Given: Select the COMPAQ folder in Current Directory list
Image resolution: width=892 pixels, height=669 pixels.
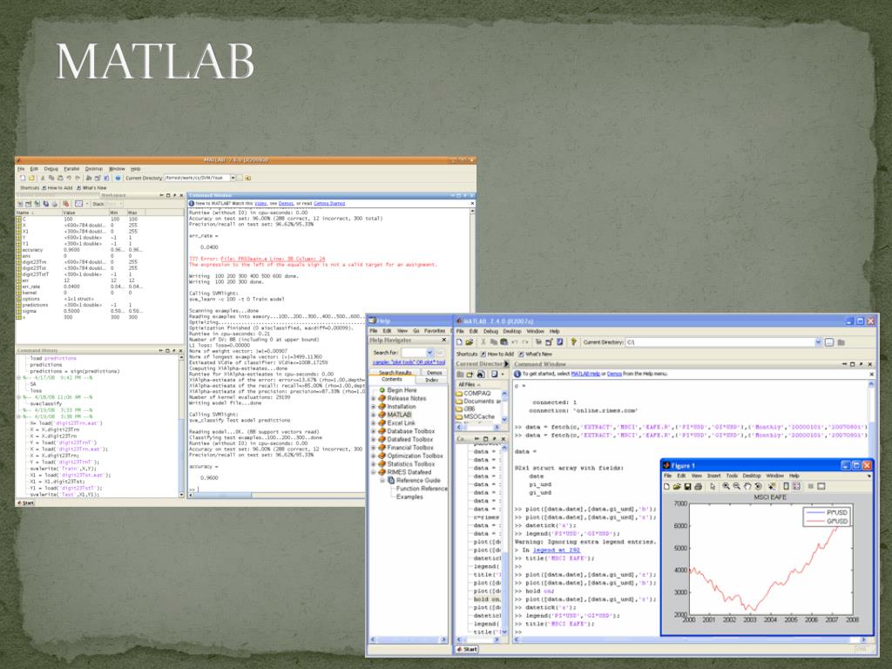Looking at the screenshot, I should [476, 394].
